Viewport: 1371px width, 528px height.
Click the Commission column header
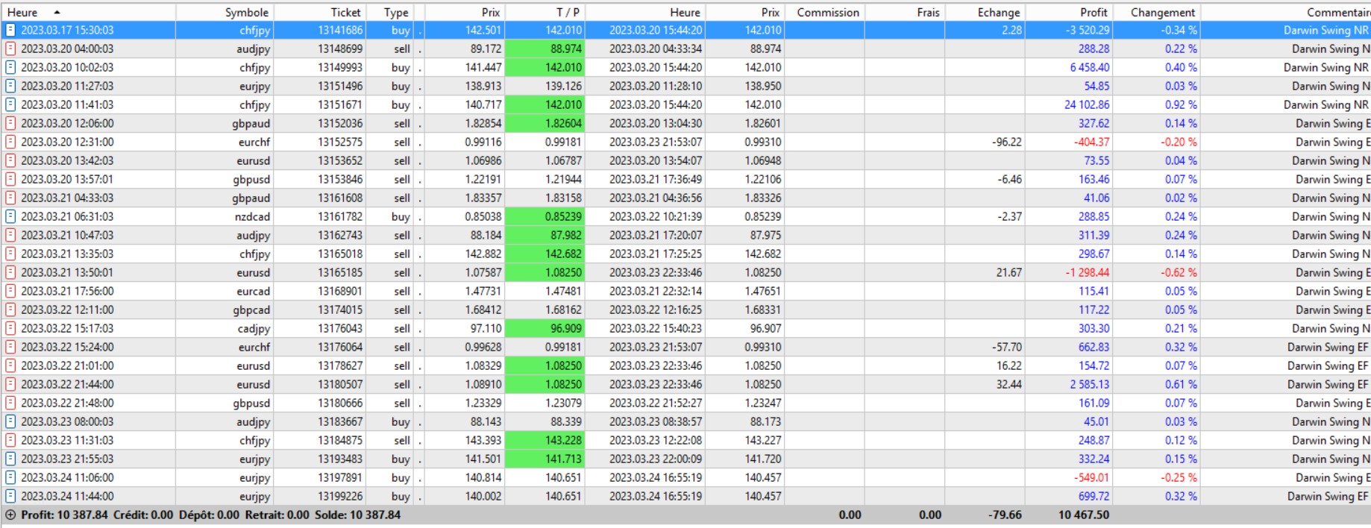[x=825, y=12]
